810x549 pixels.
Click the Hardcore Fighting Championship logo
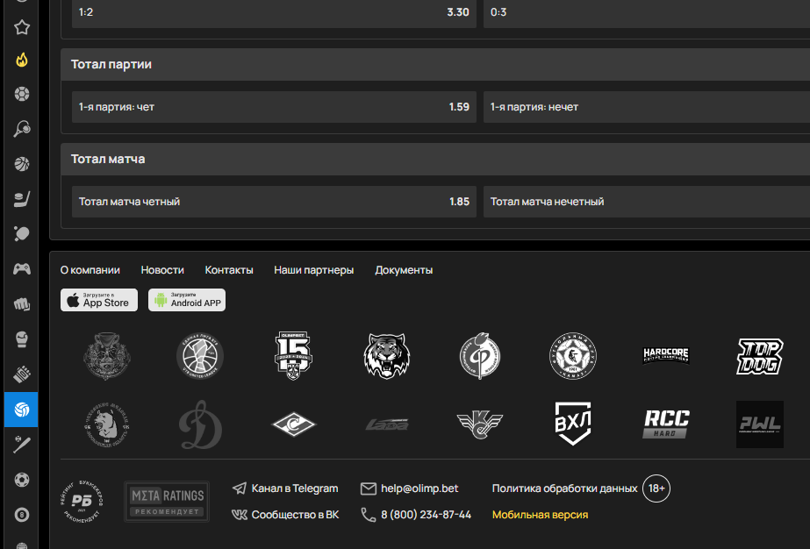(666, 356)
